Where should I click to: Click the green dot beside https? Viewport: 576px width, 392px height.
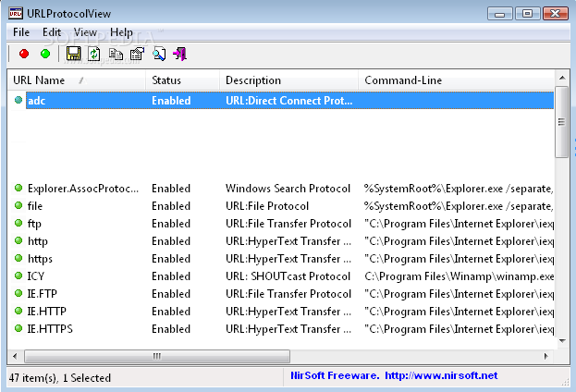click(18, 258)
